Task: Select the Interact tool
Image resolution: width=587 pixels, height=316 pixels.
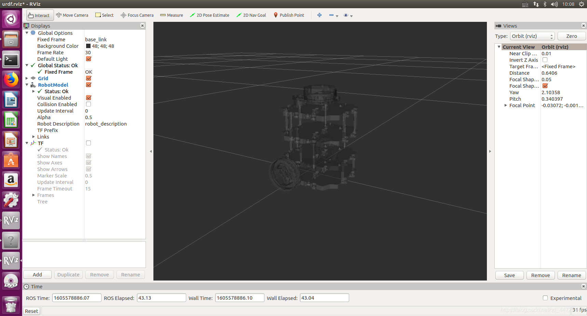Action: [x=40, y=15]
